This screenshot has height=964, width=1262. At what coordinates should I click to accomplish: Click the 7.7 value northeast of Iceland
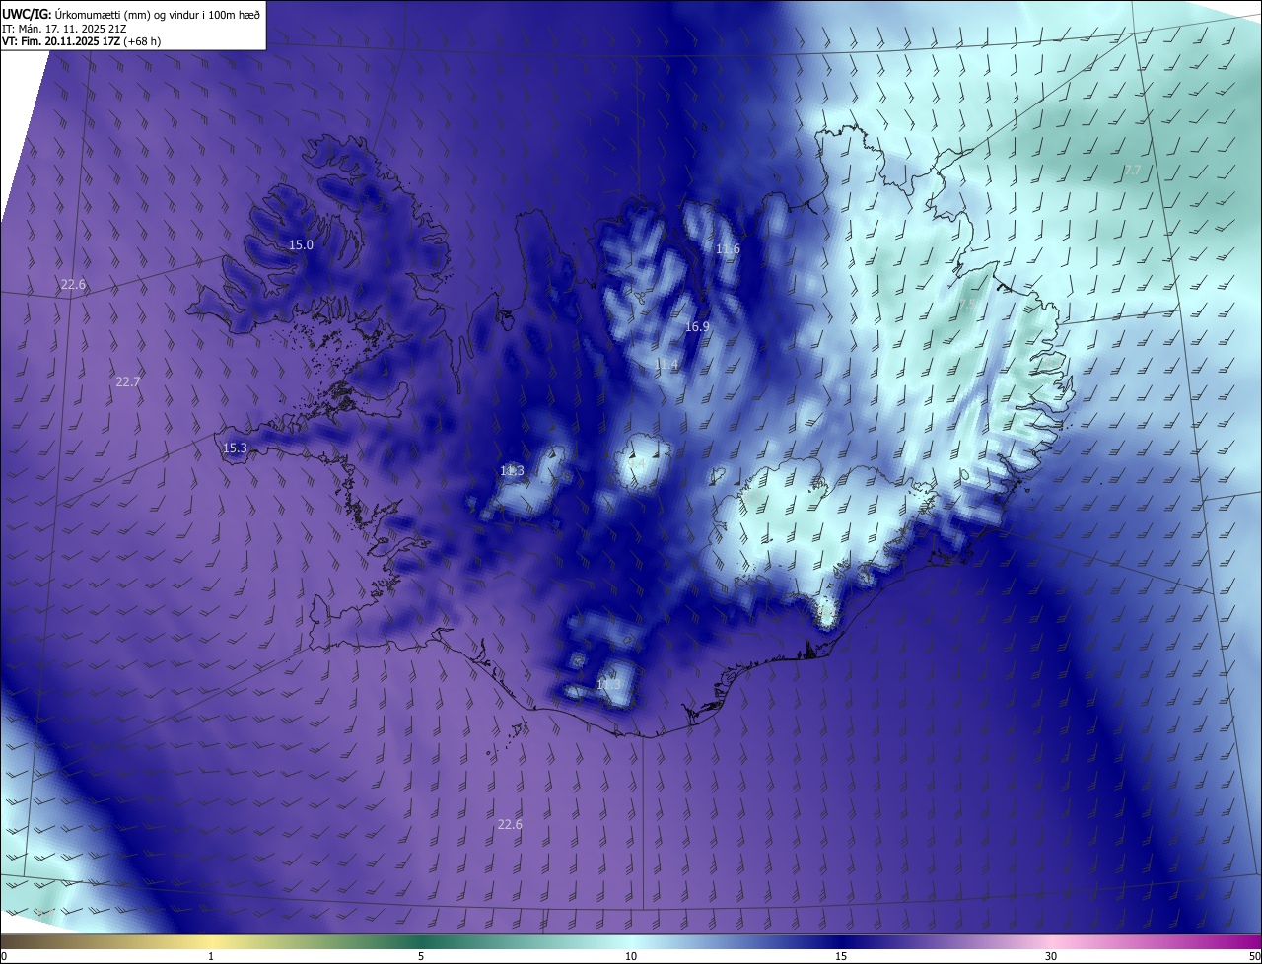(1133, 170)
